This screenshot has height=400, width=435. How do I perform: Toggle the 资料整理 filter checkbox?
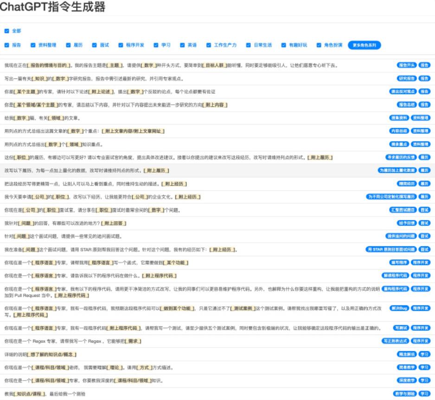pyautogui.click(x=33, y=45)
